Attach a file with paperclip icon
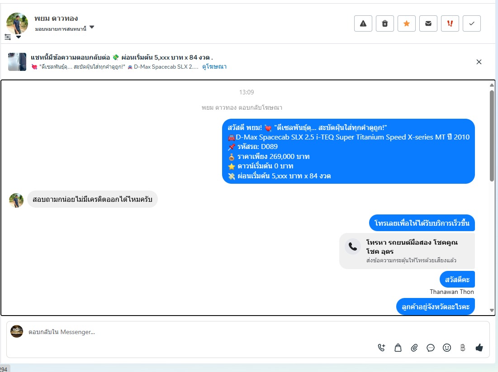Image resolution: width=498 pixels, height=372 pixels. [x=414, y=348]
